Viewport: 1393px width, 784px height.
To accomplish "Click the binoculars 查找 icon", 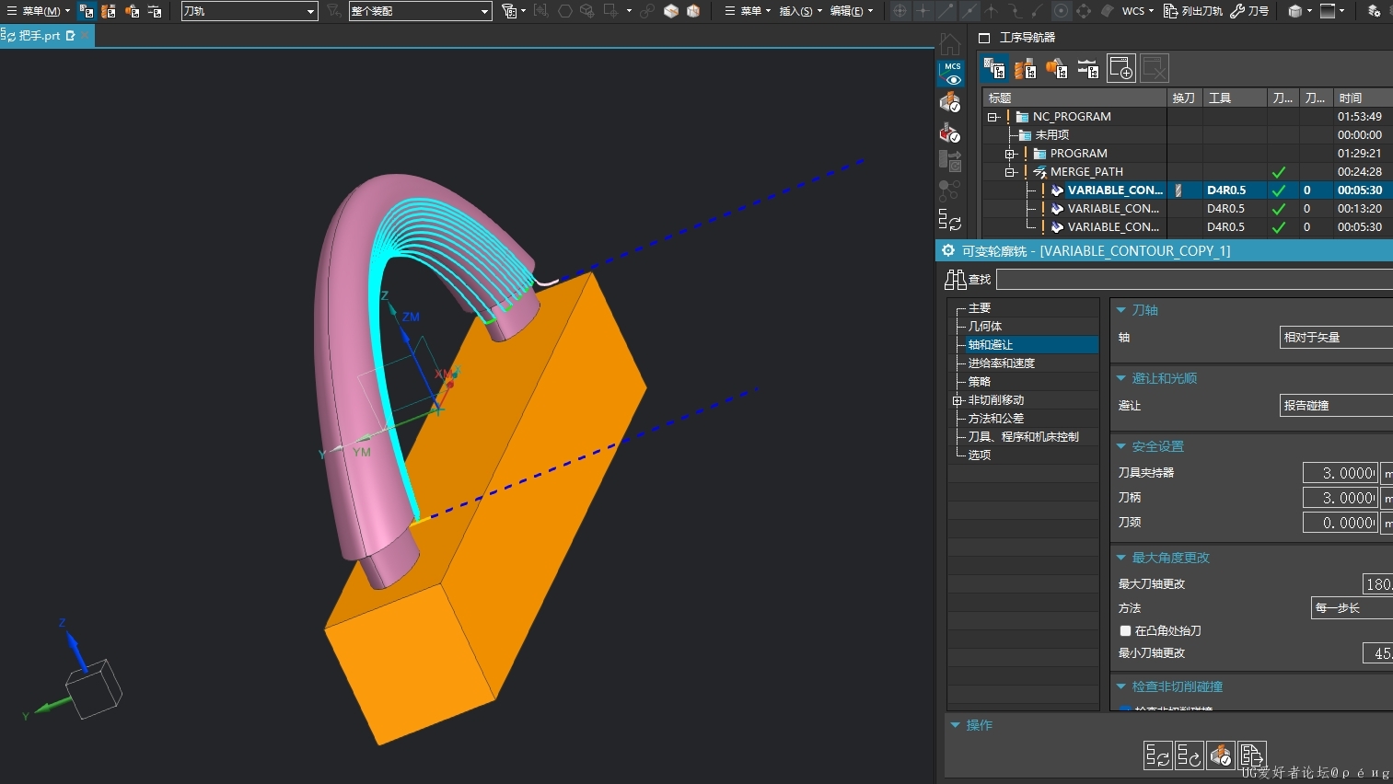I will (956, 279).
